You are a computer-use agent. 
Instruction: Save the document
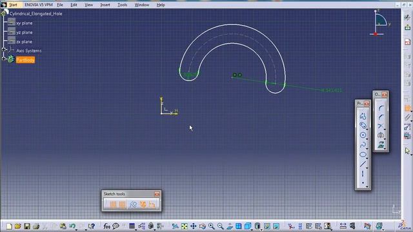pyautogui.click(x=27, y=226)
